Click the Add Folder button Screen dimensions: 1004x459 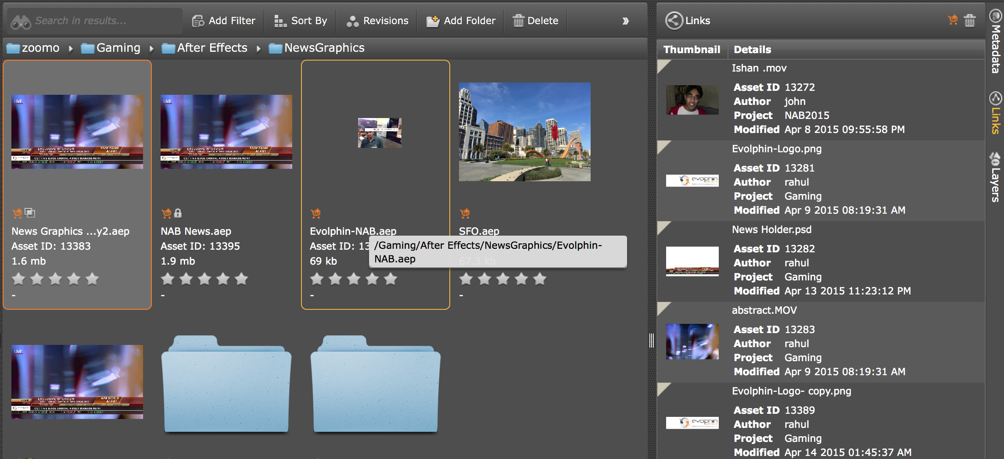tap(461, 21)
